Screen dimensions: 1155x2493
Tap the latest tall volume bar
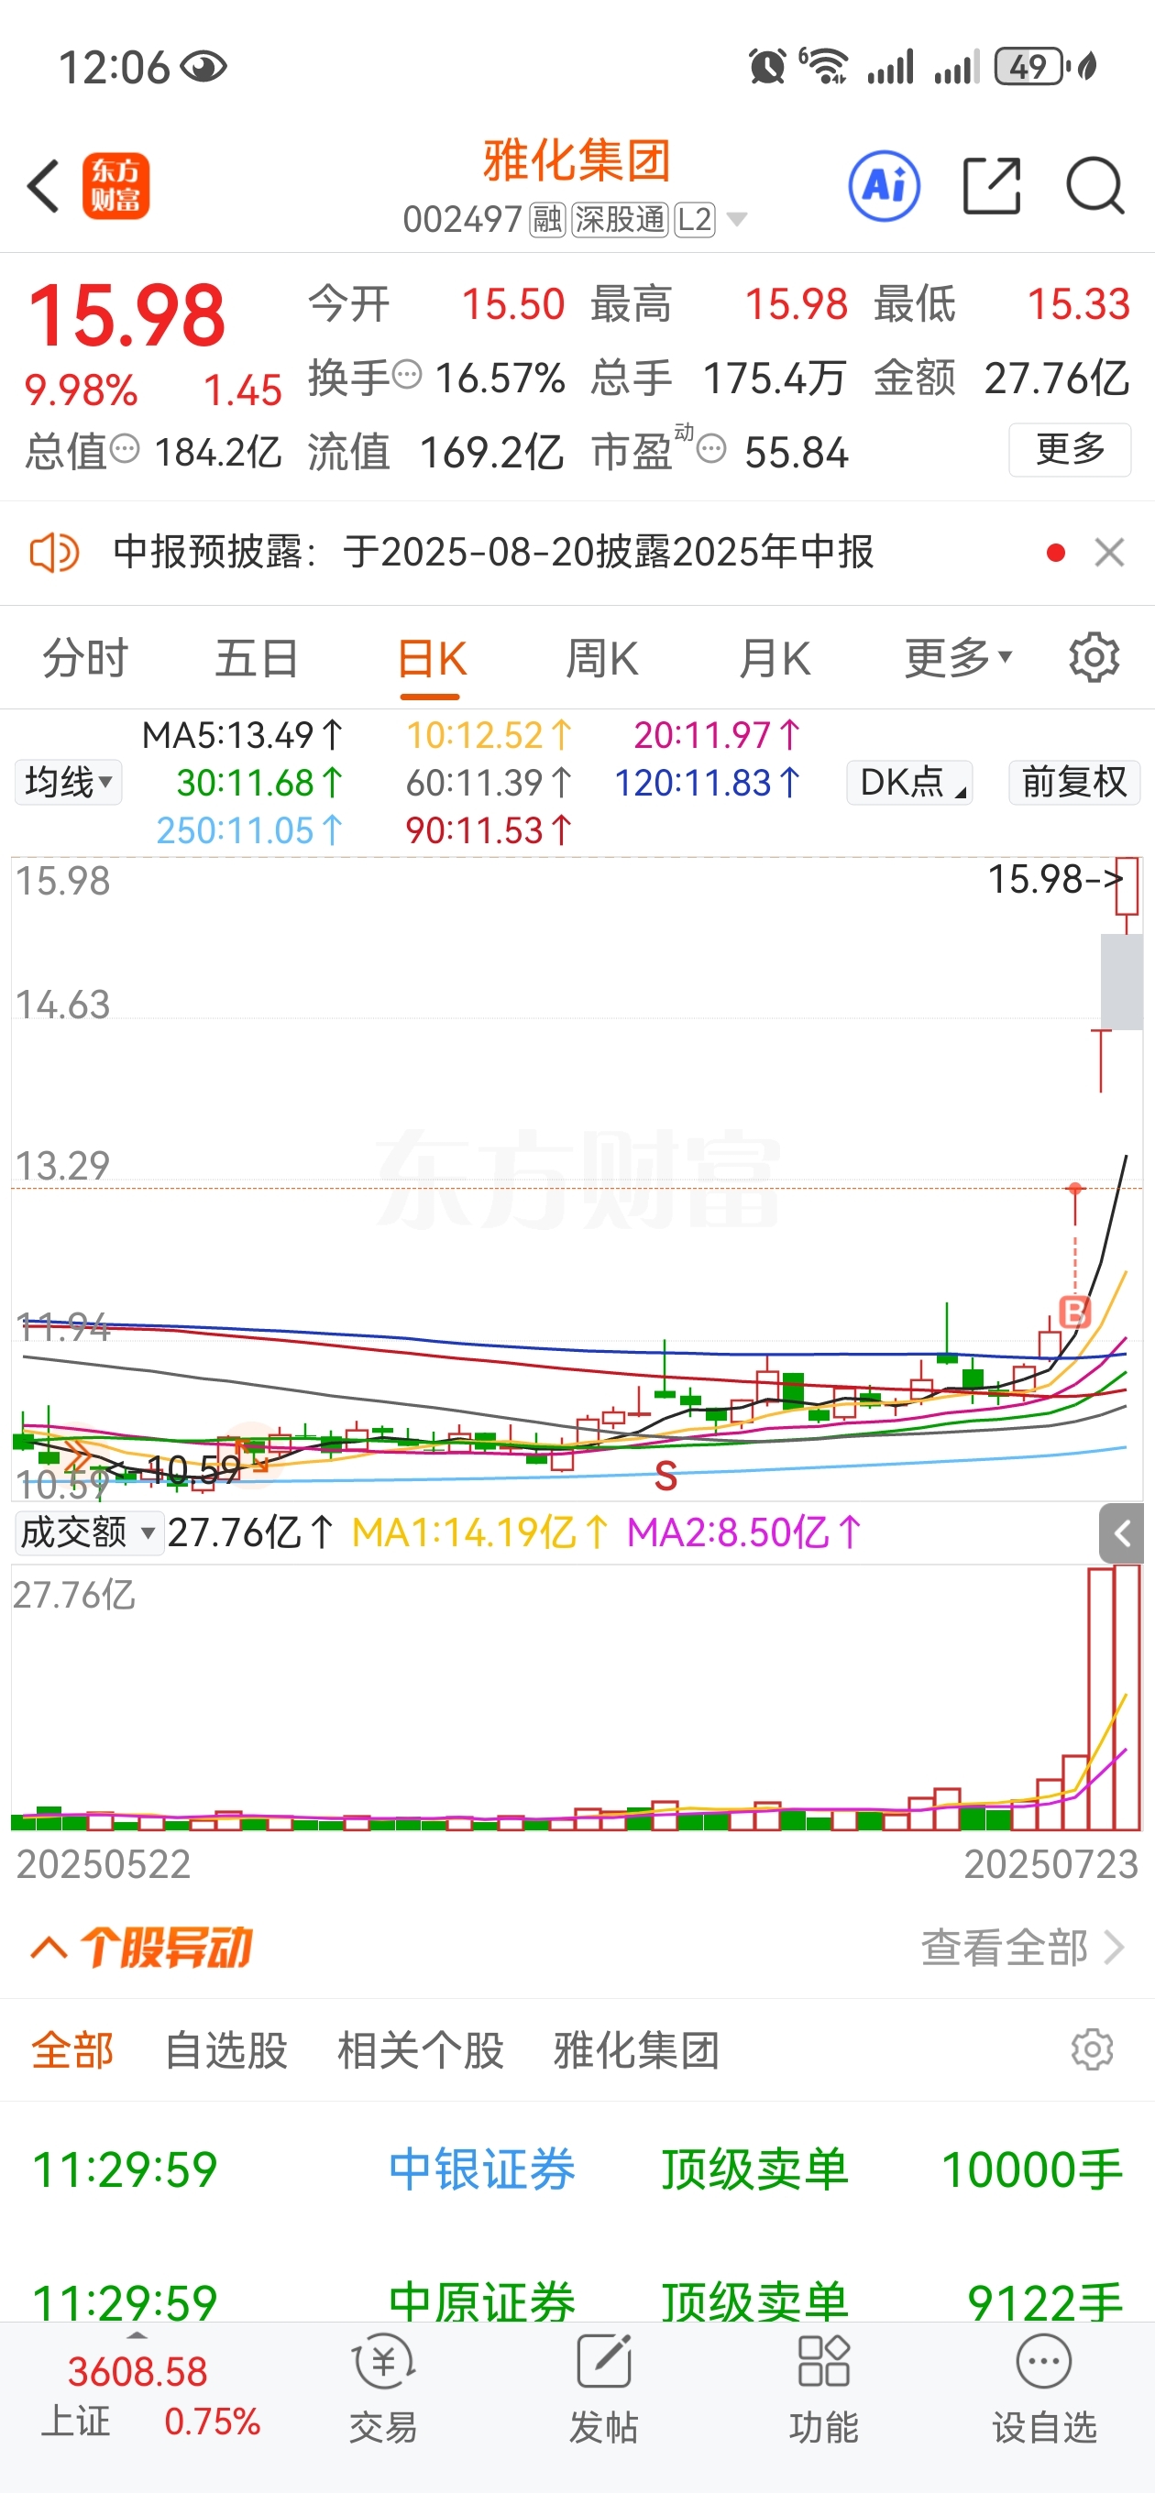point(1127,1697)
